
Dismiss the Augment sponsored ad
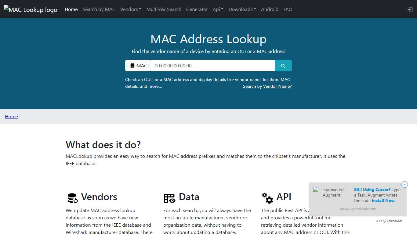click(404, 184)
